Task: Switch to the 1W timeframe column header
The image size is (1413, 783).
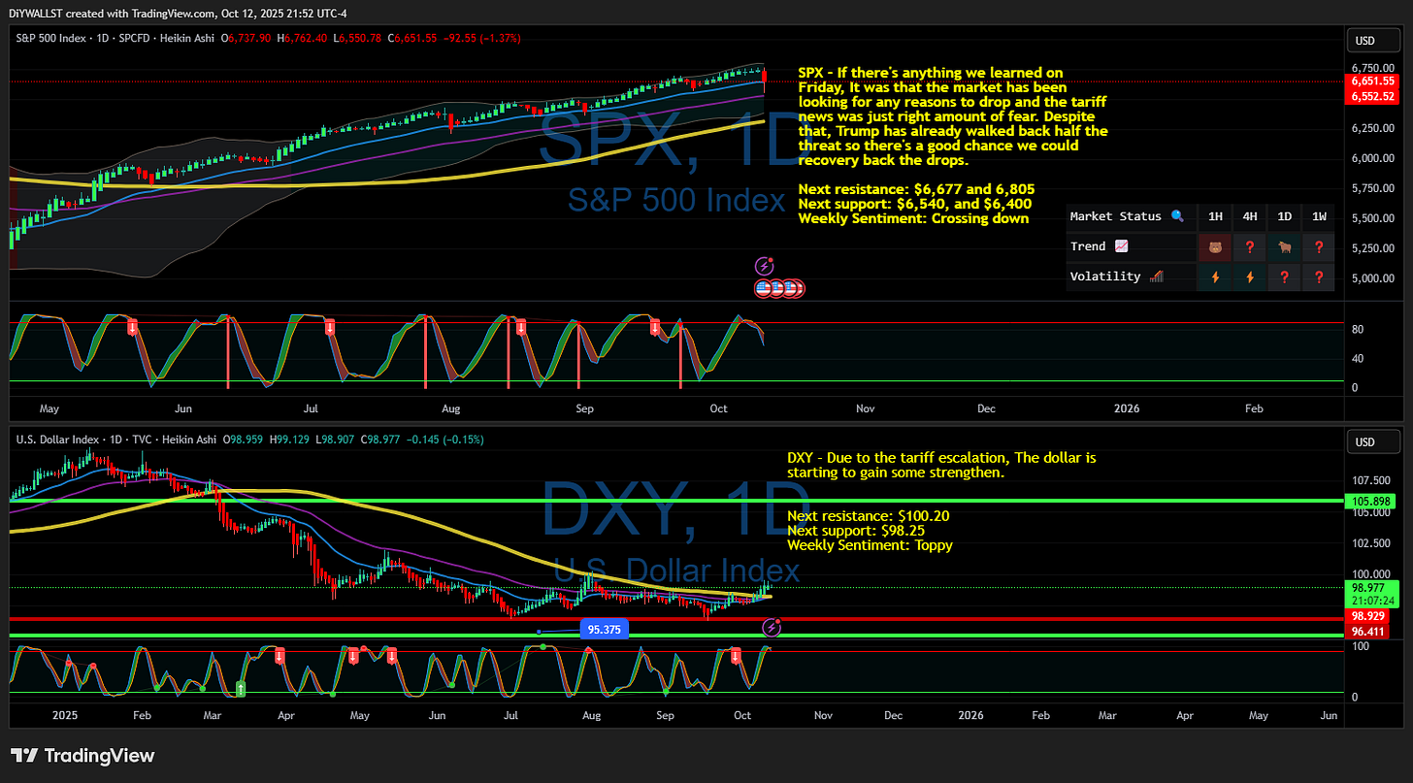Action: [x=1318, y=216]
